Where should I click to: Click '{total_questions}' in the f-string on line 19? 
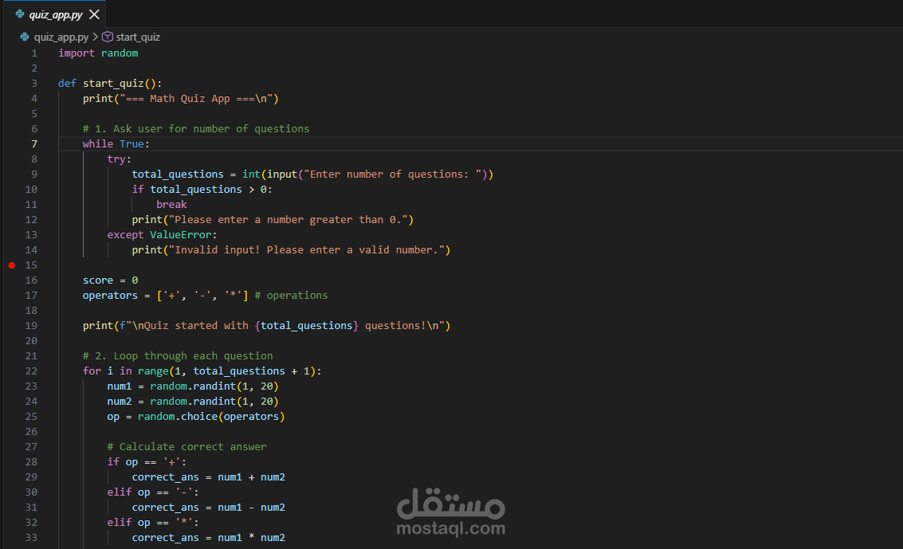pos(307,326)
